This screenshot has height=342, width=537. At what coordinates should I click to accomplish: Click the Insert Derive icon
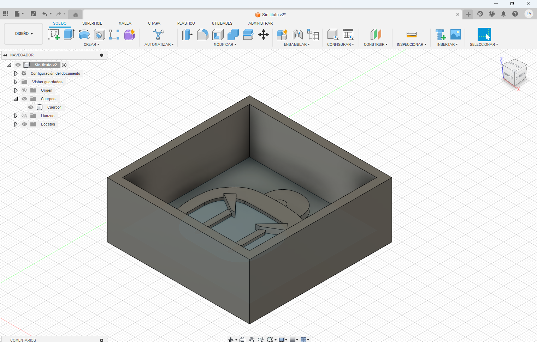(x=441, y=35)
